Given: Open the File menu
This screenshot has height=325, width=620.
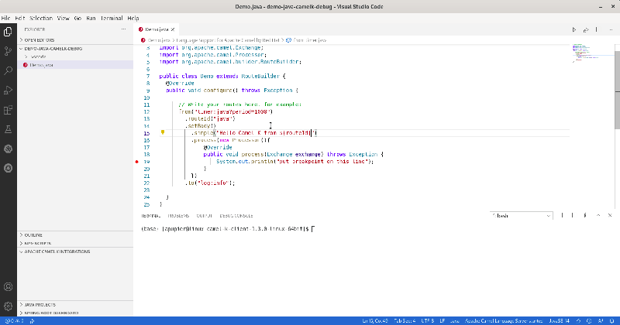Looking at the screenshot, I should point(5,18).
